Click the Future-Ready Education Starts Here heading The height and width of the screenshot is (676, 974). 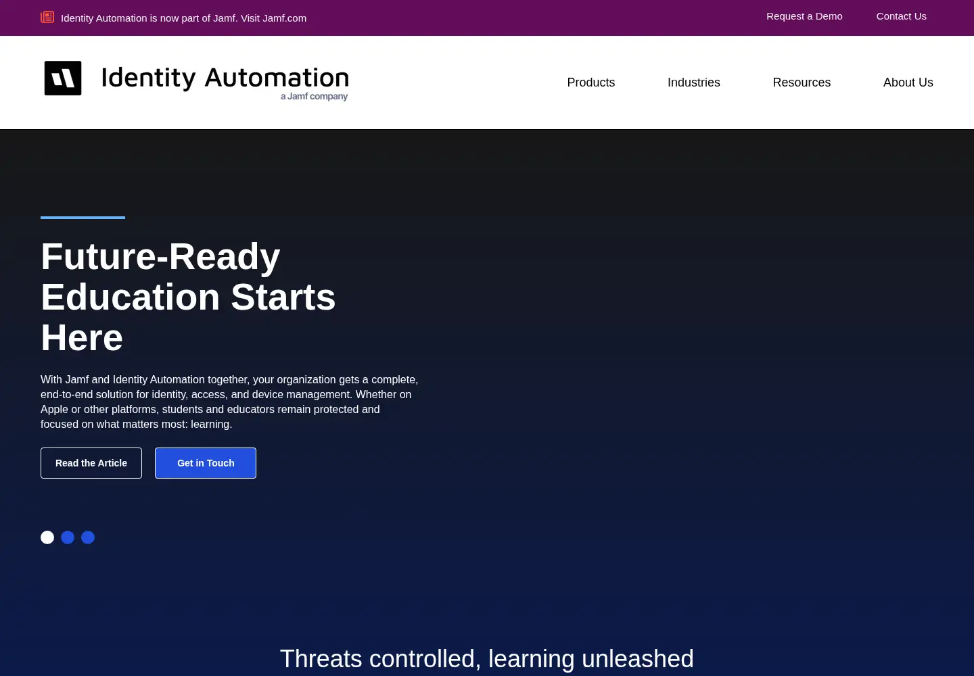[188, 297]
